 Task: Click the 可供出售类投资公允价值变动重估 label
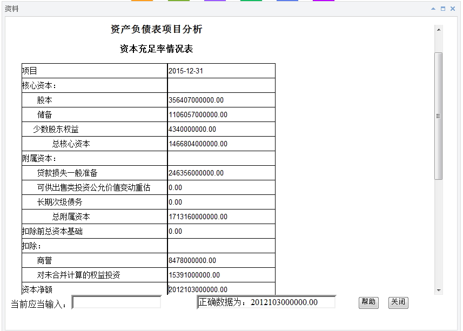[x=93, y=187]
